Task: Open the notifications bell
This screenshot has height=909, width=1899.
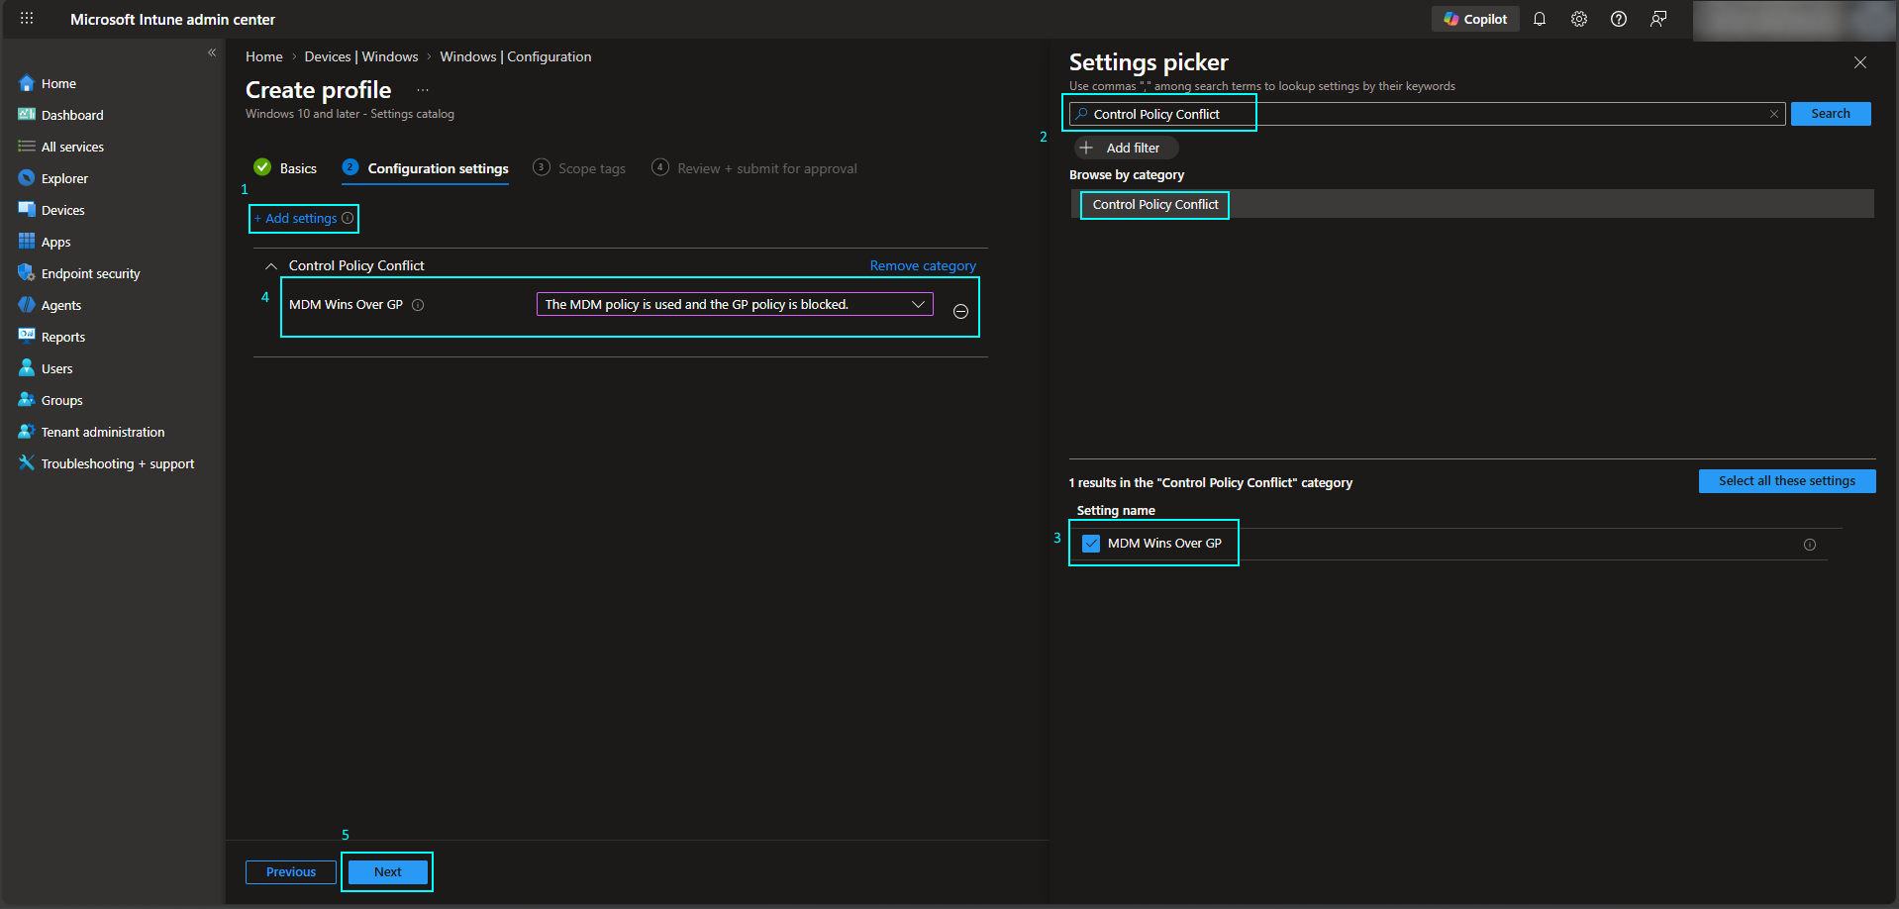Action: (1540, 19)
